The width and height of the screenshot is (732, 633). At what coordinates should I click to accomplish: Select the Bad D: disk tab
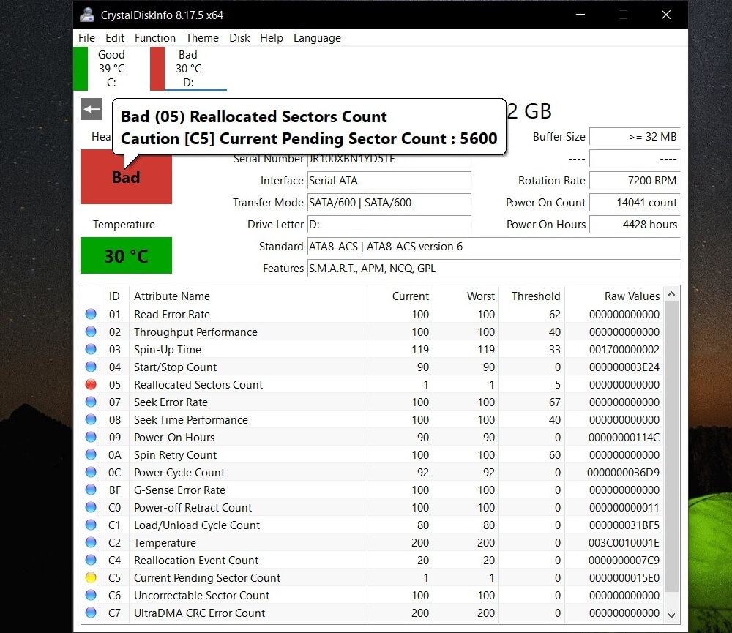click(x=187, y=68)
